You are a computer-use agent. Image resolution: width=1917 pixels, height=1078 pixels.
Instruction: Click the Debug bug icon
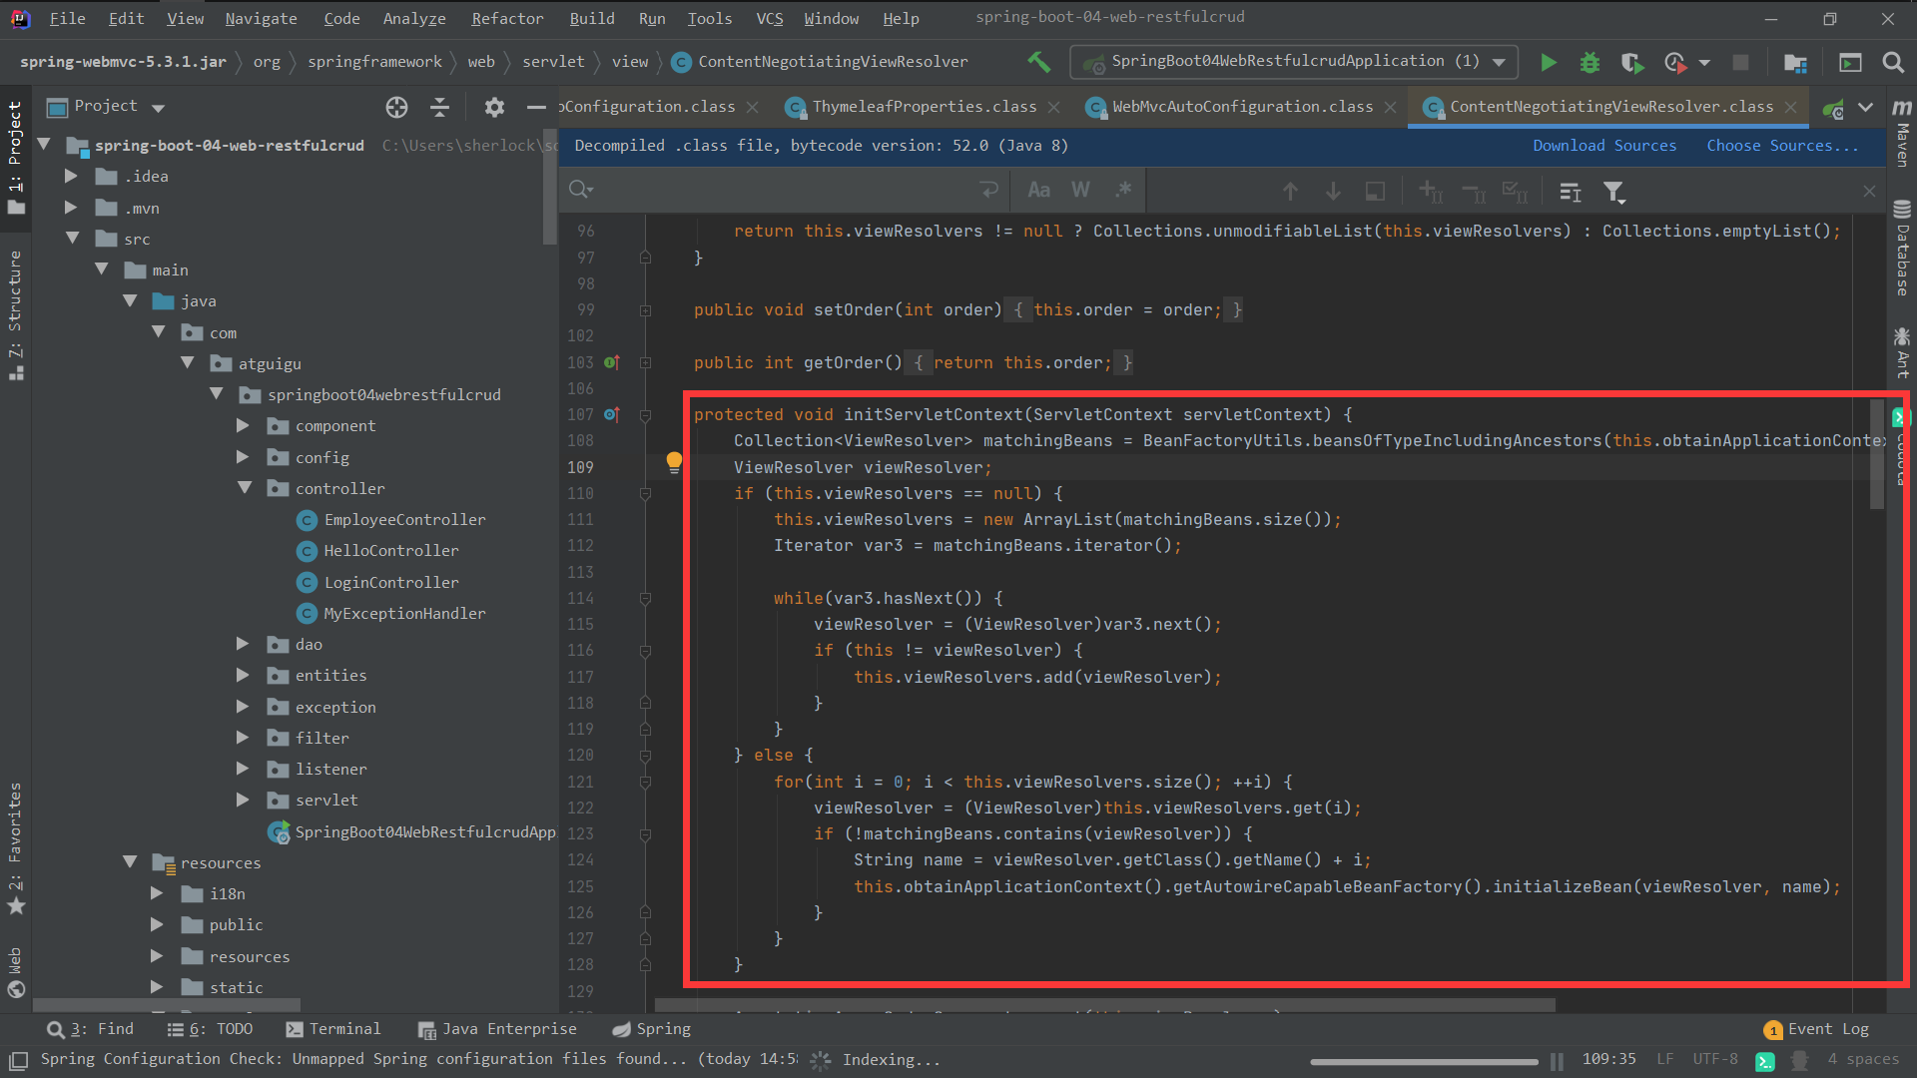(x=1590, y=62)
